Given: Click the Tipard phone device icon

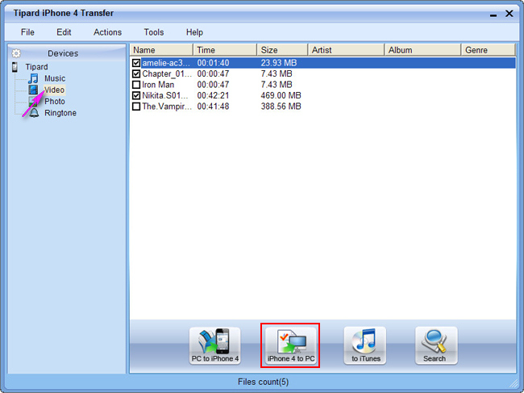Looking at the screenshot, I should coord(15,67).
